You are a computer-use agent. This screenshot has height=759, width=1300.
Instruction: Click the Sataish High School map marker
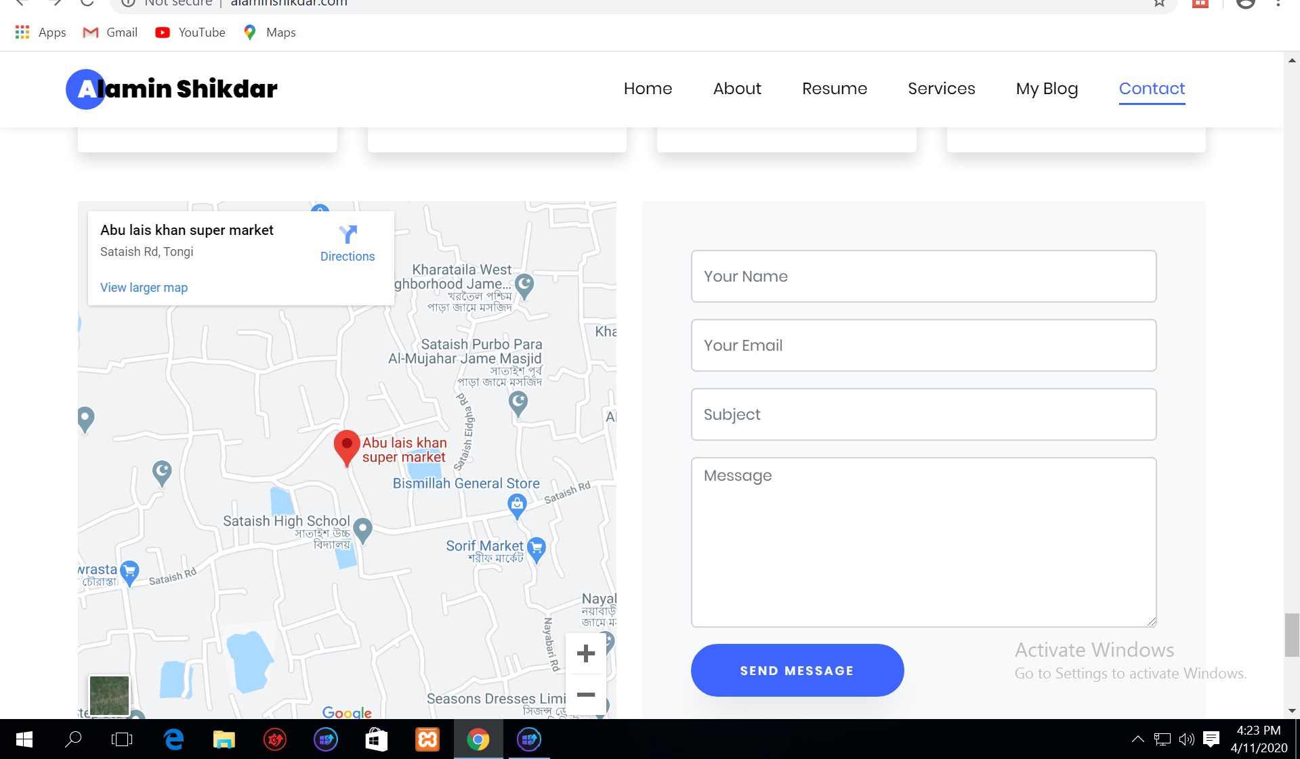tap(363, 529)
